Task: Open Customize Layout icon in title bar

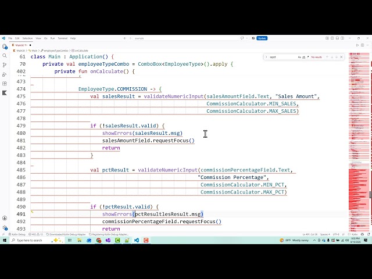Action: tap(327, 38)
